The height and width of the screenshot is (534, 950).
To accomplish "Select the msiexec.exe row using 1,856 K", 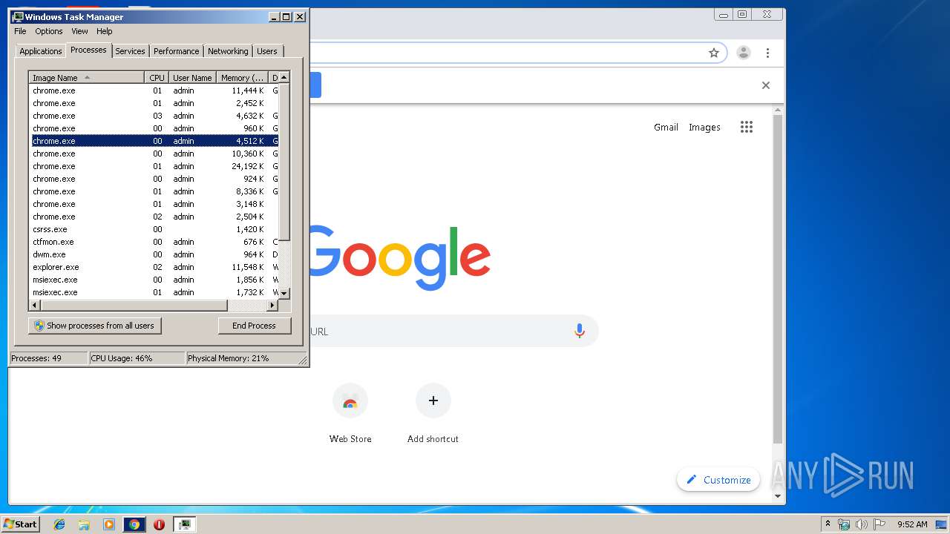I will click(x=154, y=280).
